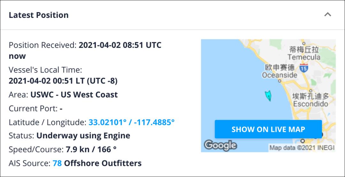The width and height of the screenshot is (345, 177).
Task: Click the Temecula label on the map
Action: (304, 57)
